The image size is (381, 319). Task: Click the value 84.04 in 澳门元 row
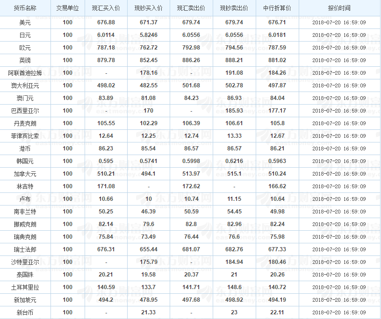[277, 98]
